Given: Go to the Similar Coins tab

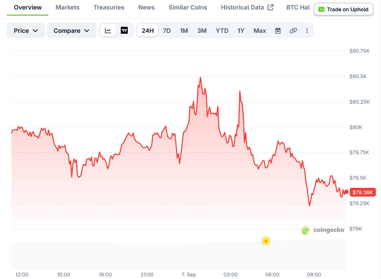Looking at the screenshot, I should [188, 7].
